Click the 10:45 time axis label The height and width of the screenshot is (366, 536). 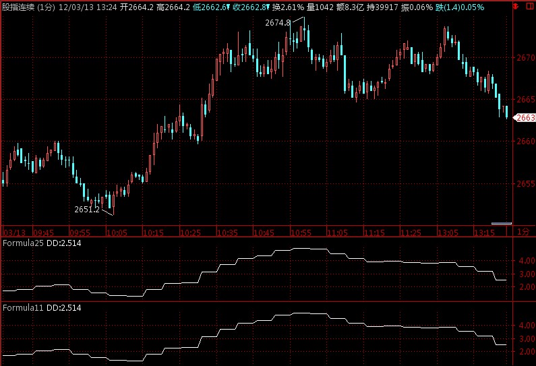tap(264, 233)
